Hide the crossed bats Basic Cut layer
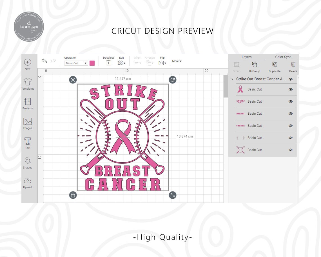The width and height of the screenshot is (321, 257). [290, 150]
